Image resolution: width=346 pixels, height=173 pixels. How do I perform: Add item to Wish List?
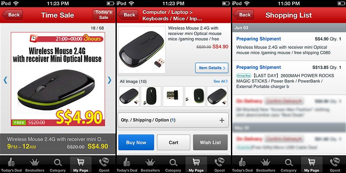[x=210, y=142]
